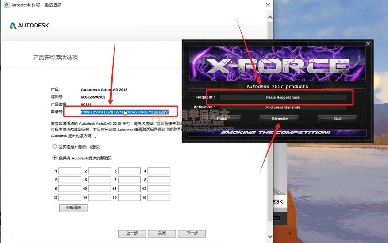Click the 'Autodesk 2017 products' label in X-Force
The image size is (388, 243).
coord(277,86)
